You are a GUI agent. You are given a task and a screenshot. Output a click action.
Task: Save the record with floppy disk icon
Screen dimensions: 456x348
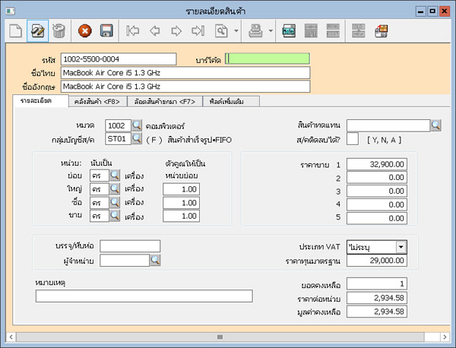coord(106,31)
